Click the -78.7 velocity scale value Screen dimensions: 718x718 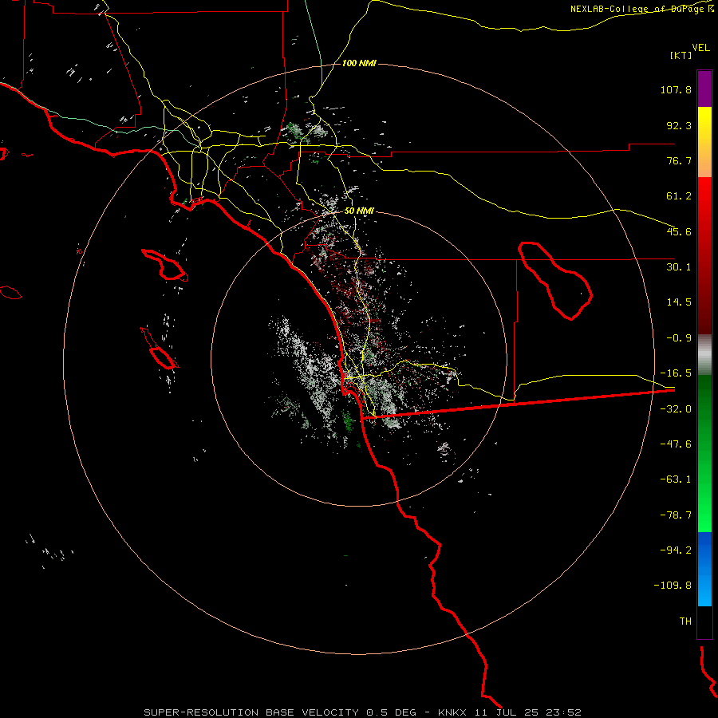coord(676,515)
